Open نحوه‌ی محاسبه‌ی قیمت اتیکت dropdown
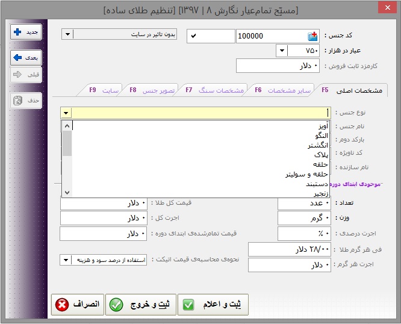The image size is (401, 324). [103, 260]
